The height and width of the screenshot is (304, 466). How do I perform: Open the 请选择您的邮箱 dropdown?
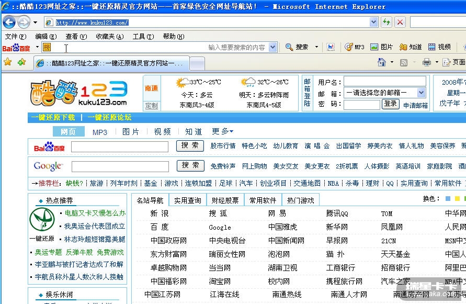coord(385,93)
